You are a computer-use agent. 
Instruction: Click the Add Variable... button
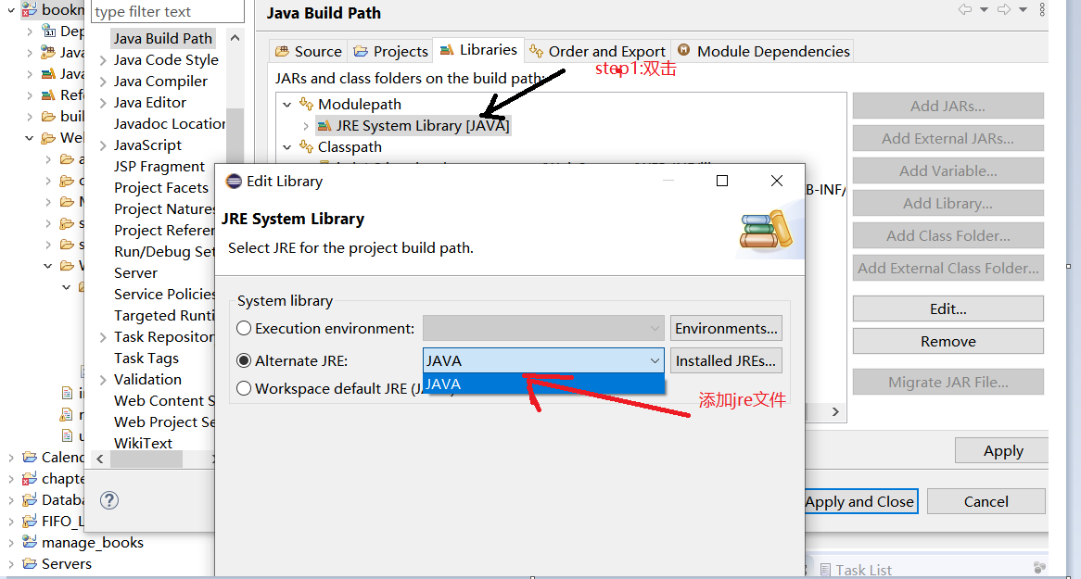click(x=947, y=171)
